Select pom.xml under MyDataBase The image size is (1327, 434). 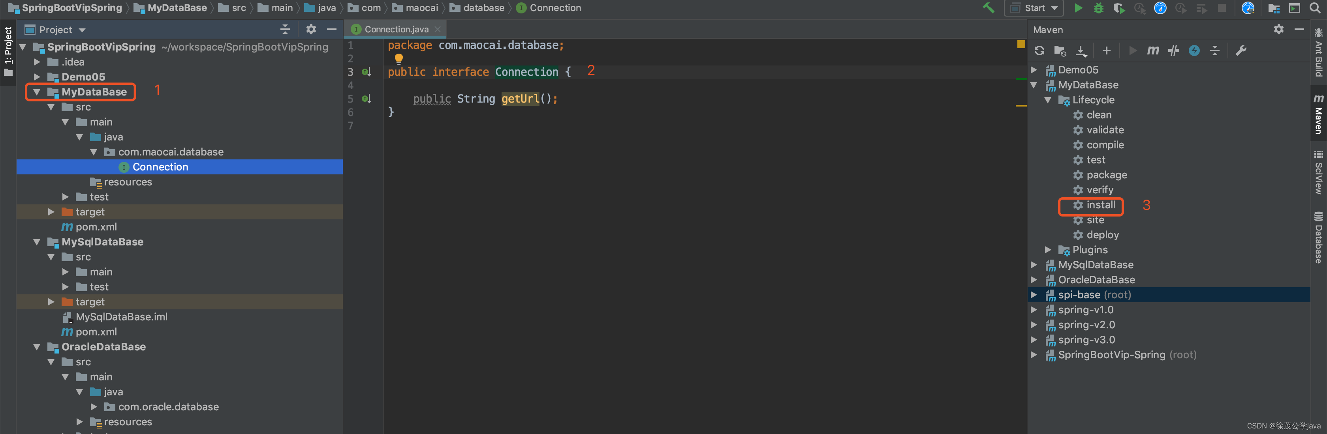pos(96,227)
